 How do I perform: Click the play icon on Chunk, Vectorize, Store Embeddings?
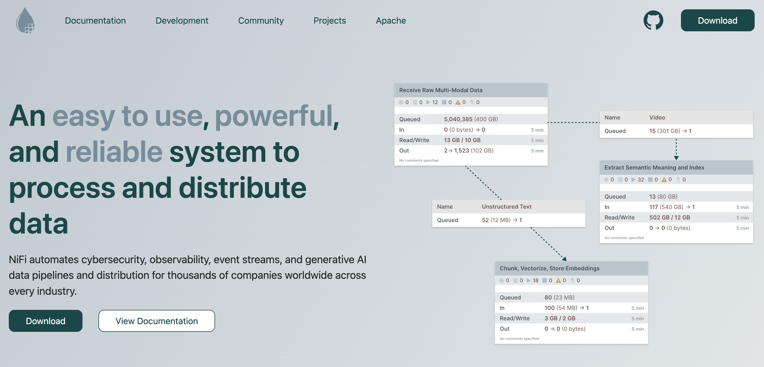click(529, 280)
